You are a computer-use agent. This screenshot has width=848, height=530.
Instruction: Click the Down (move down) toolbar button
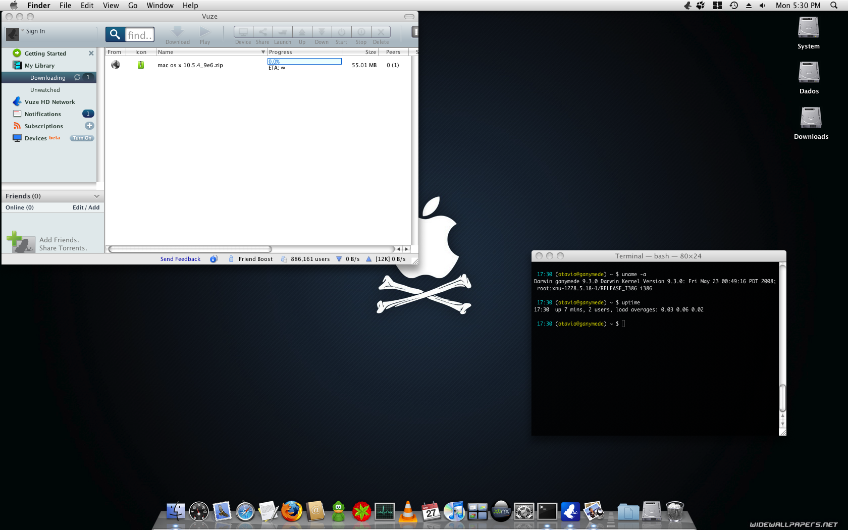[322, 32]
